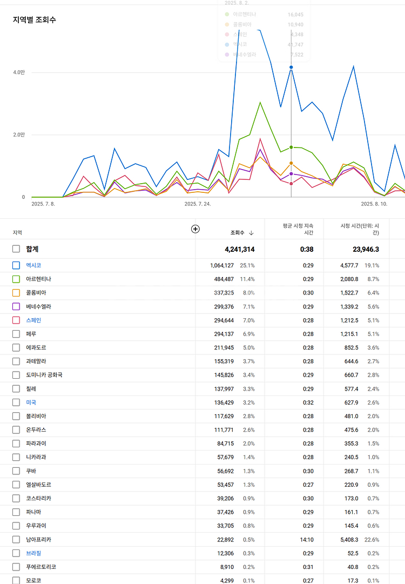Open the 브라질 region link
Image resolution: width=405 pixels, height=584 pixels.
pos(33,553)
